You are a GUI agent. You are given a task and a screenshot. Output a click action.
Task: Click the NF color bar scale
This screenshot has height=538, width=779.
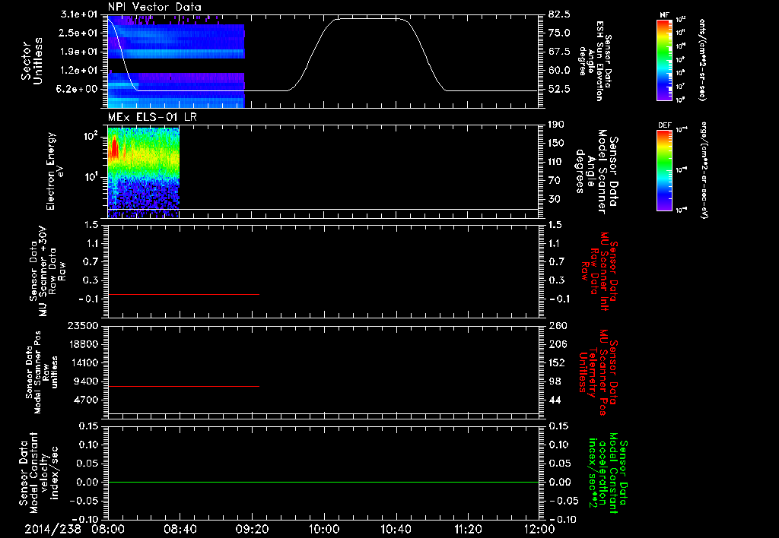[x=664, y=59]
